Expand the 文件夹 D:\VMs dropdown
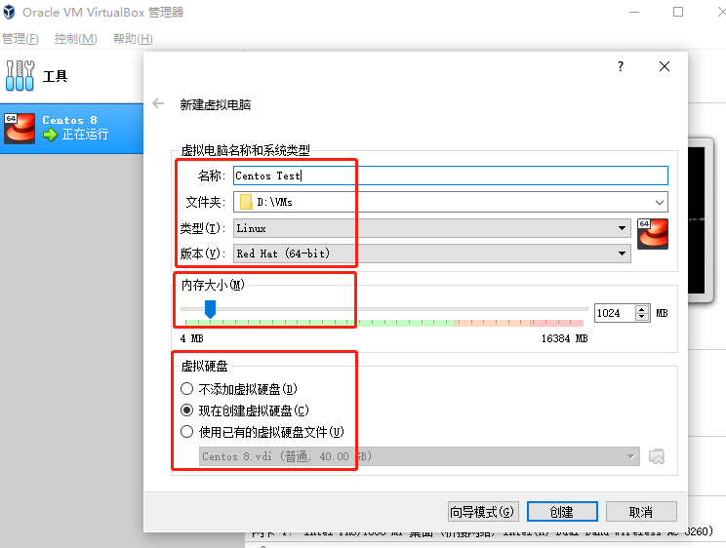Viewport: 726px width, 548px height. click(x=660, y=202)
